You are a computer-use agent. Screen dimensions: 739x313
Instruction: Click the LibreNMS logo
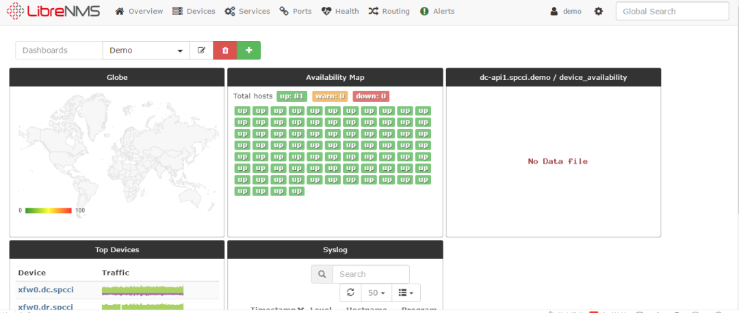coord(53,12)
